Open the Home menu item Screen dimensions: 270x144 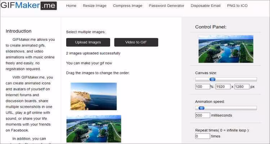(71, 6)
